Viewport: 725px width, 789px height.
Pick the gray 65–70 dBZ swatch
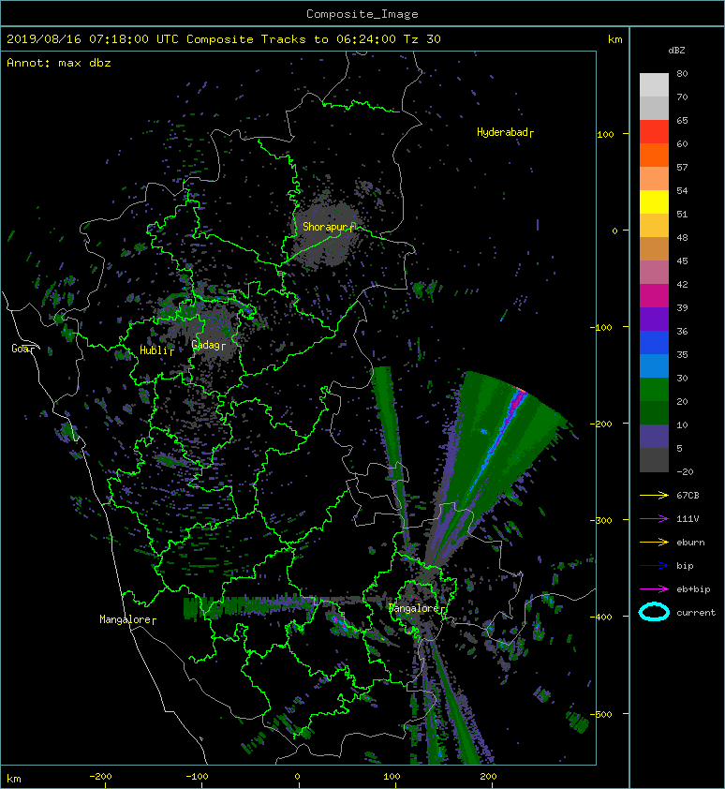(654, 108)
